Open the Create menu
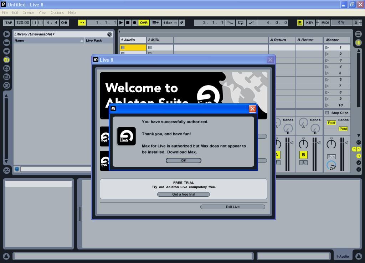 click(28, 12)
